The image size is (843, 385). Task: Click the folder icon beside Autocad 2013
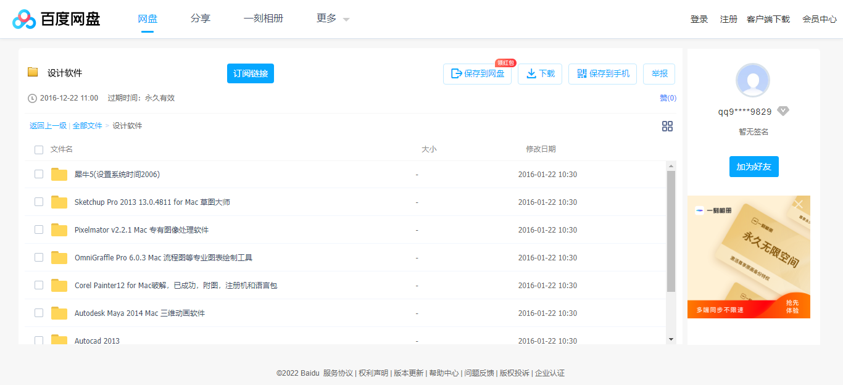59,340
